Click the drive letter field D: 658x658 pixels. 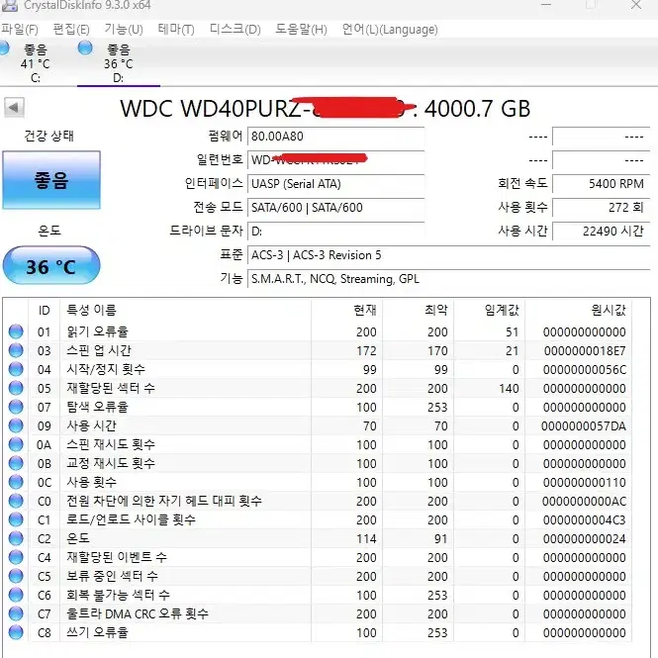pyautogui.click(x=335, y=232)
